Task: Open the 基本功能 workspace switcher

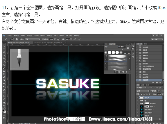Action: tap(157, 39)
